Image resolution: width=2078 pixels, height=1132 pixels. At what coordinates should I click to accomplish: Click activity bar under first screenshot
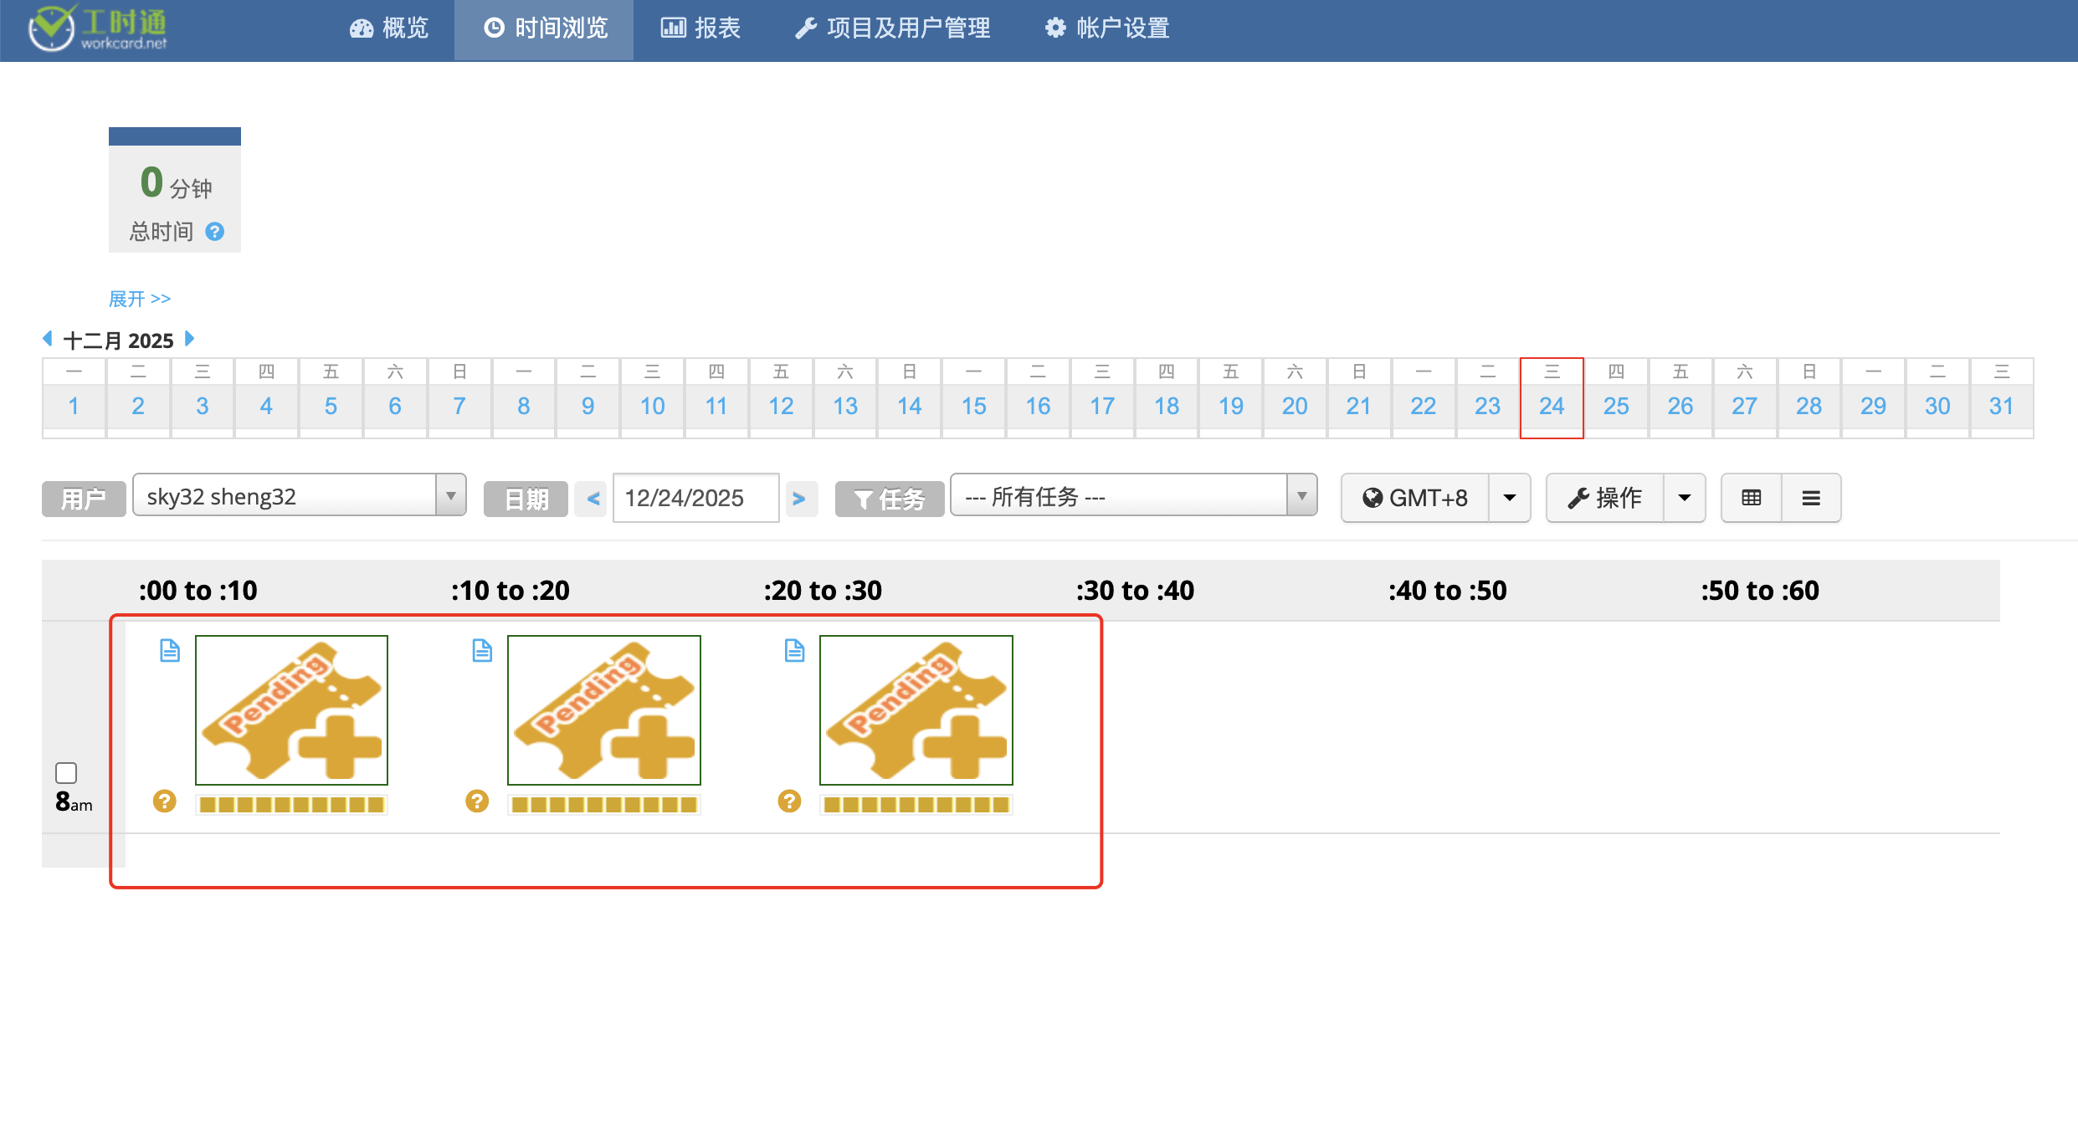point(291,805)
